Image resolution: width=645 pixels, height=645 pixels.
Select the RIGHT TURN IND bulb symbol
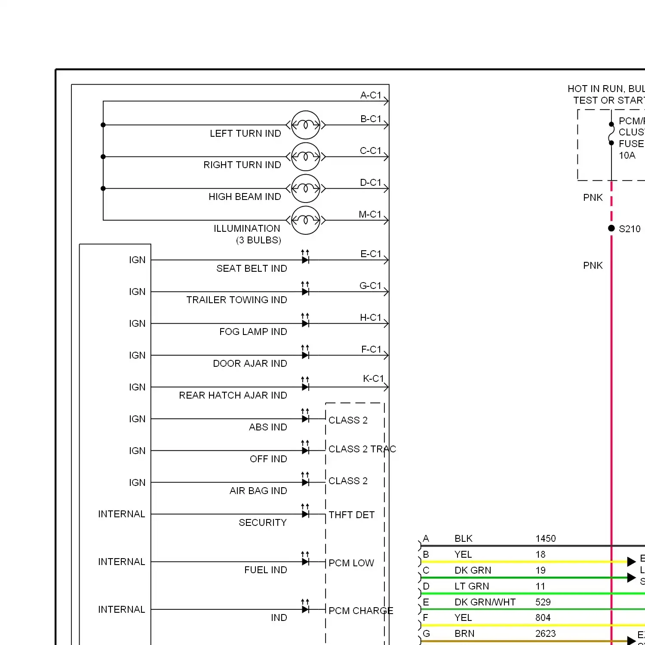[306, 157]
